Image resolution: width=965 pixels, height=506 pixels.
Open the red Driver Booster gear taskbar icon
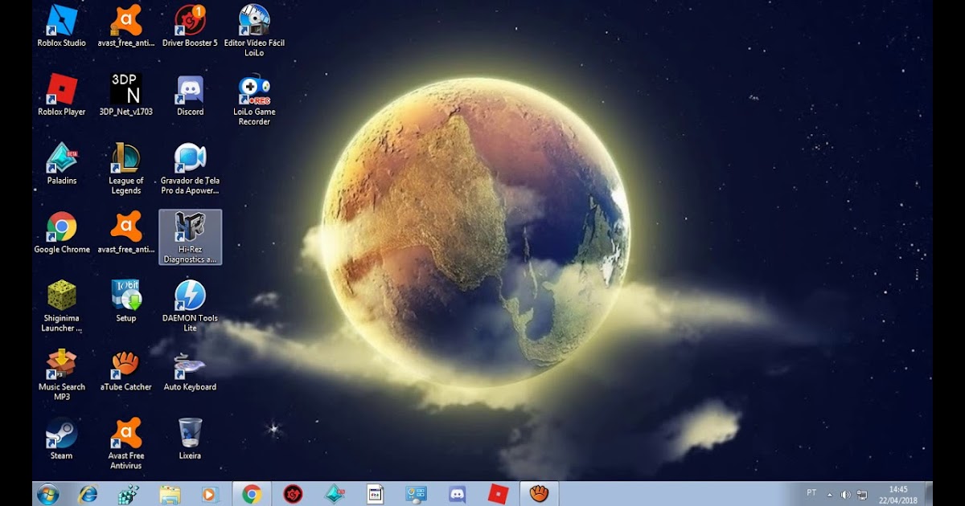coord(293,494)
